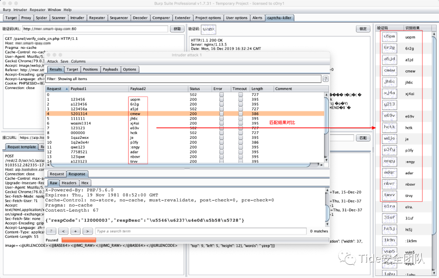
Task: Click the 匹配 match button
Action: pyautogui.click(x=363, y=138)
